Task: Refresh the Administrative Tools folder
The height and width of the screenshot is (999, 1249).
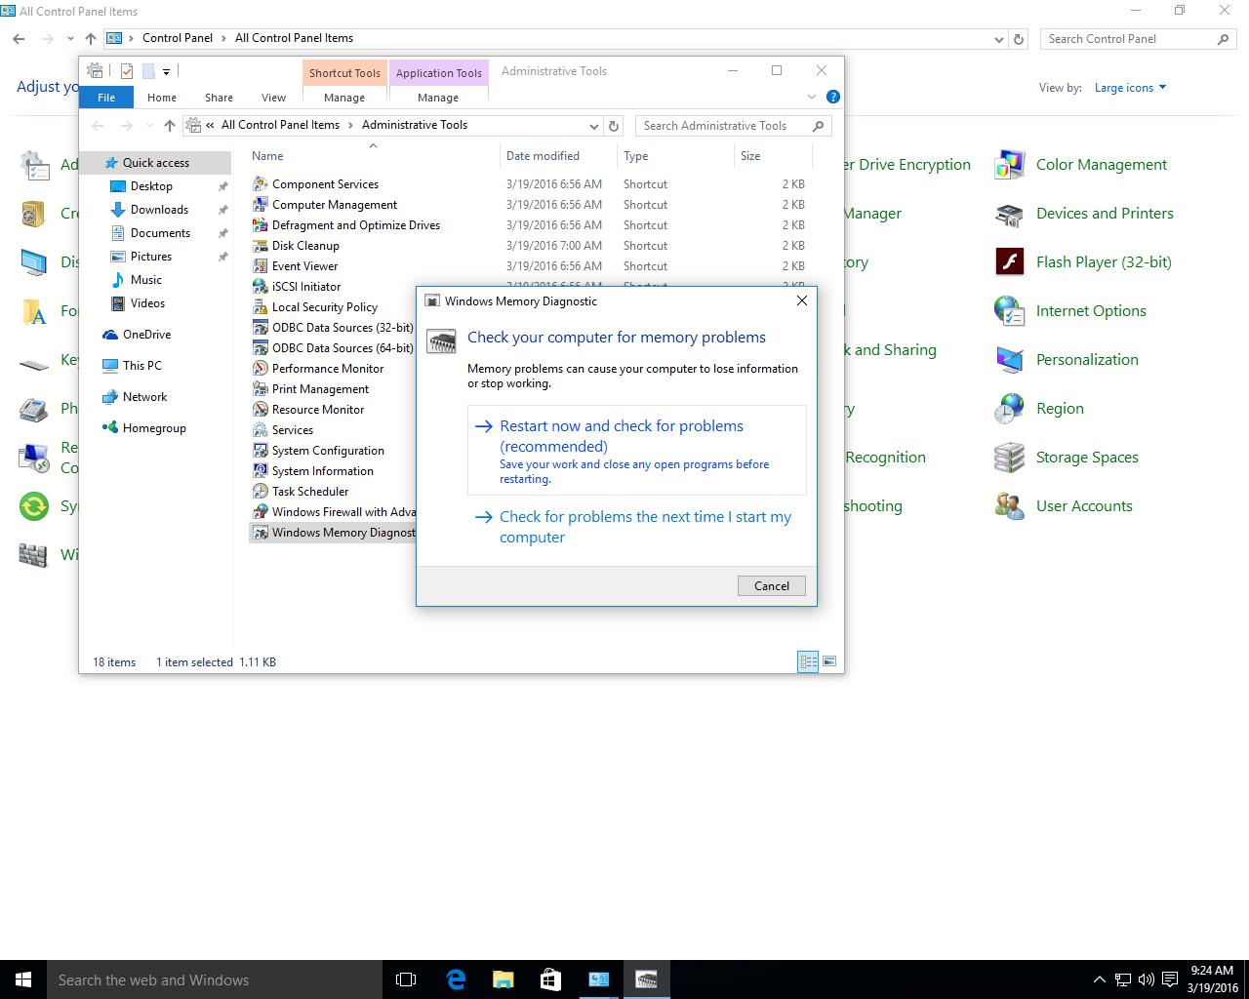Action: [x=614, y=126]
